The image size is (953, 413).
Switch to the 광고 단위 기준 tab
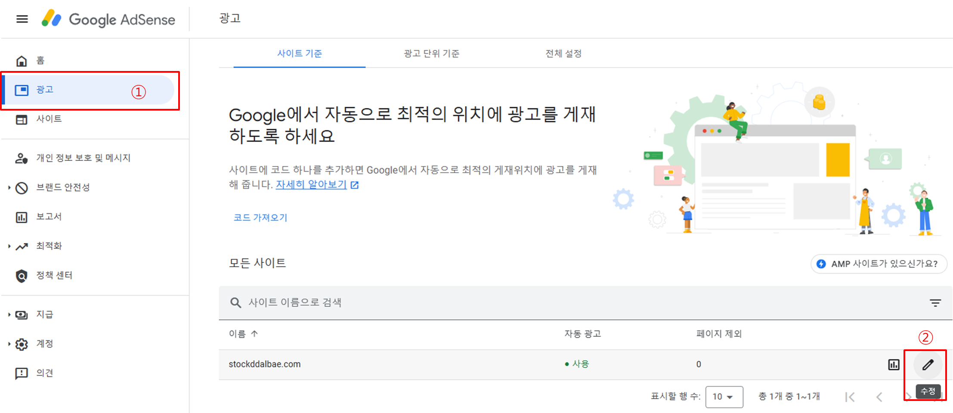(431, 53)
